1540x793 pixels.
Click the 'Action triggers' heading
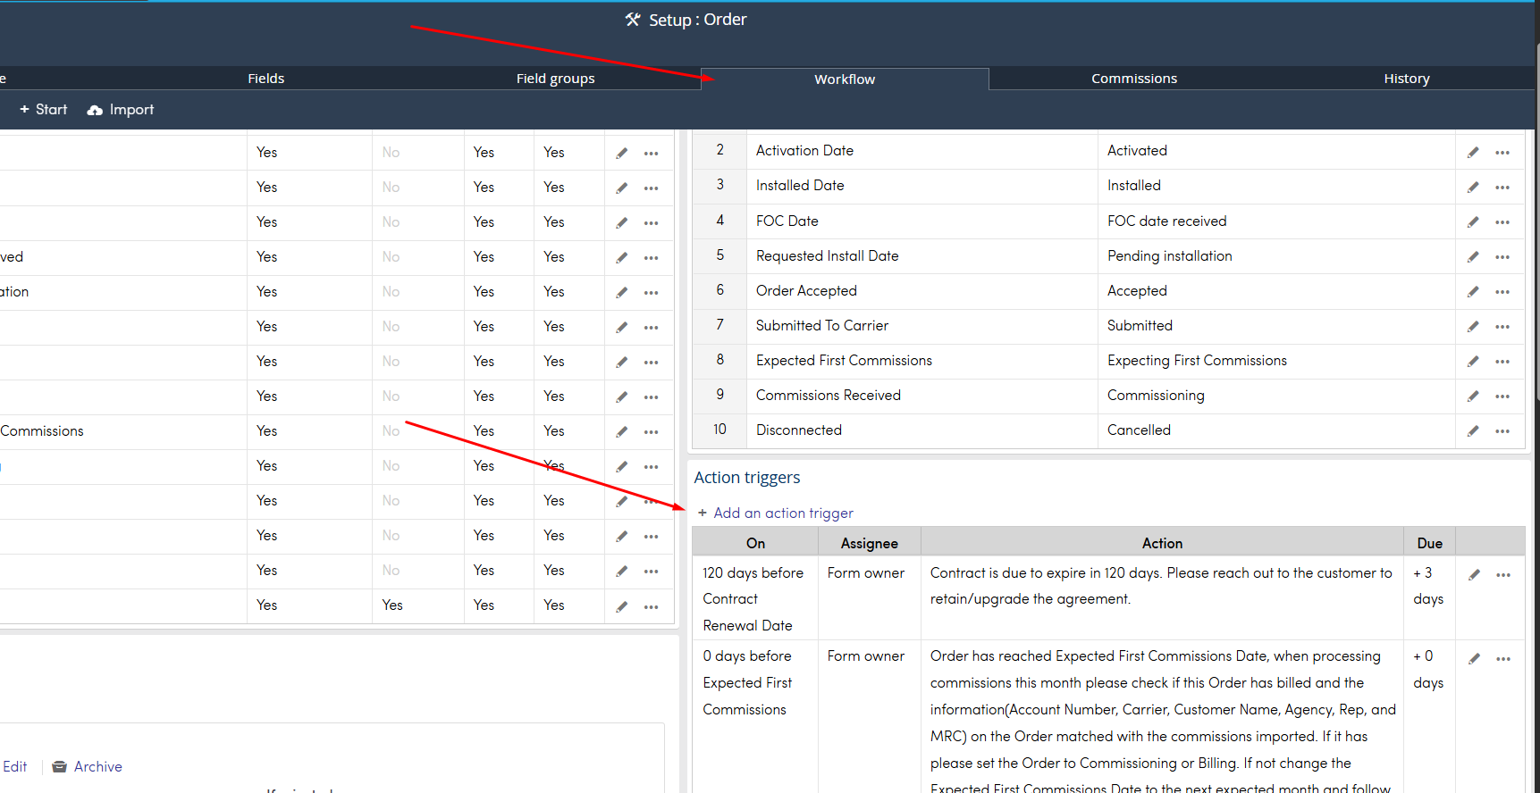[747, 478]
